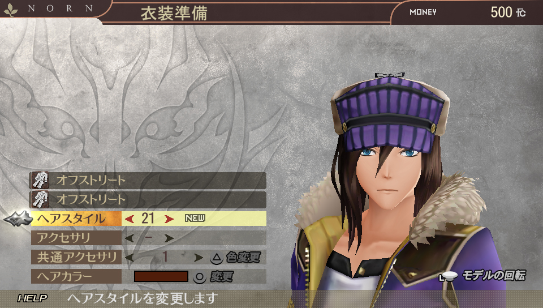Click right arrow on アクセサリ row
Viewport: 543px width, 308px height.
coord(169,238)
